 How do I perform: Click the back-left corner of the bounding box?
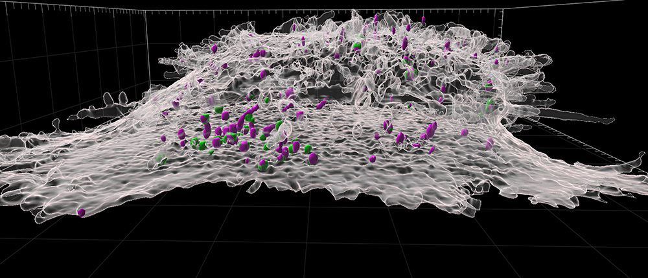[x=145, y=11]
